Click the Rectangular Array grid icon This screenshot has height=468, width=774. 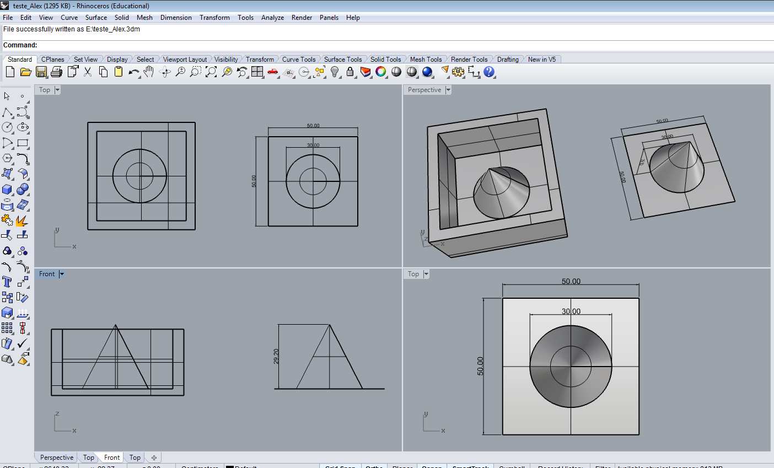(x=7, y=329)
